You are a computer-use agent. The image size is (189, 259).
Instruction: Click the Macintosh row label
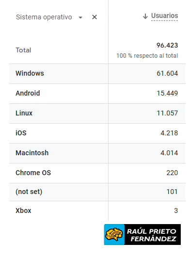pyautogui.click(x=32, y=153)
